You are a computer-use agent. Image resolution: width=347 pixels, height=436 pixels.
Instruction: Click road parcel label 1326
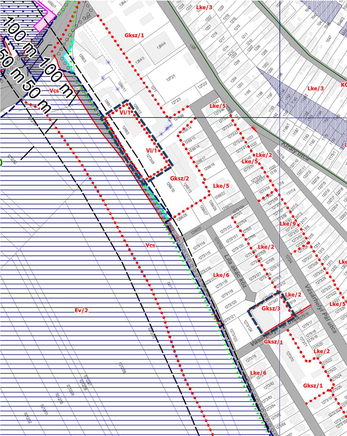click(x=193, y=46)
